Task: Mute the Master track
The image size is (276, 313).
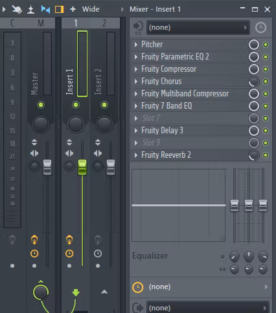Action: (x=41, y=105)
